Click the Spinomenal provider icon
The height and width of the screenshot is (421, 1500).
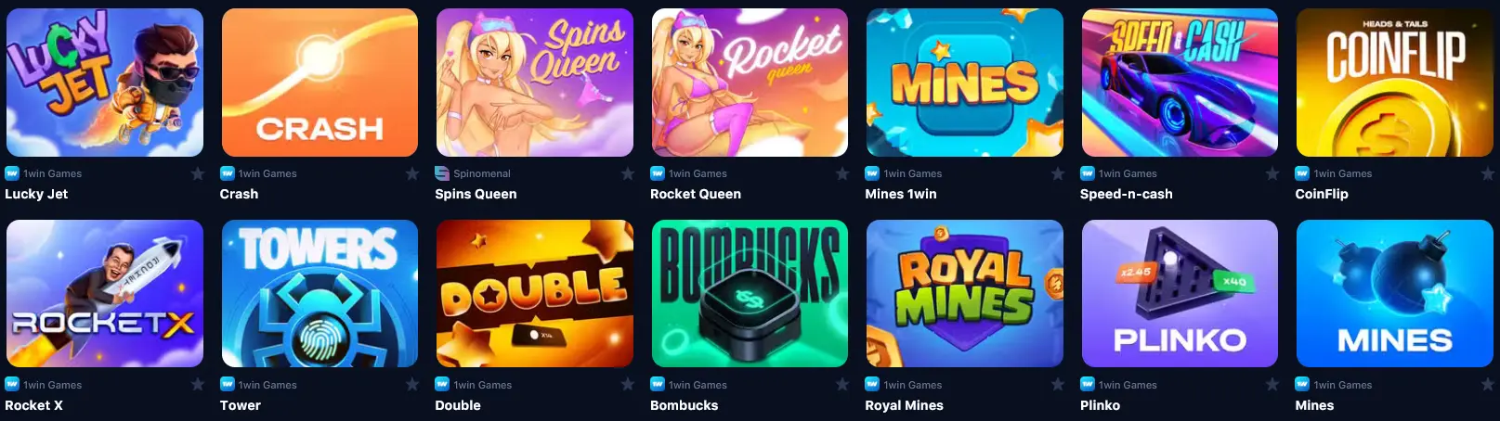[442, 173]
